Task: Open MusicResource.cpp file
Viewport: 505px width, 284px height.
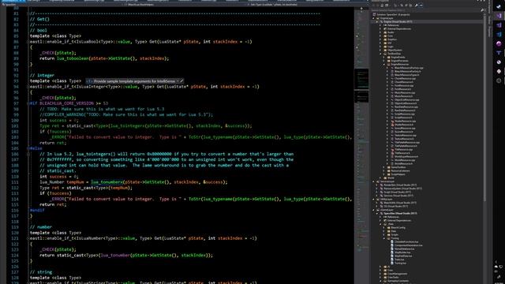Action: 405,92
